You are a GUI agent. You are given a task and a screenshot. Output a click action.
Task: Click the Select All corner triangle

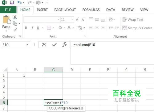(x=5, y=70)
